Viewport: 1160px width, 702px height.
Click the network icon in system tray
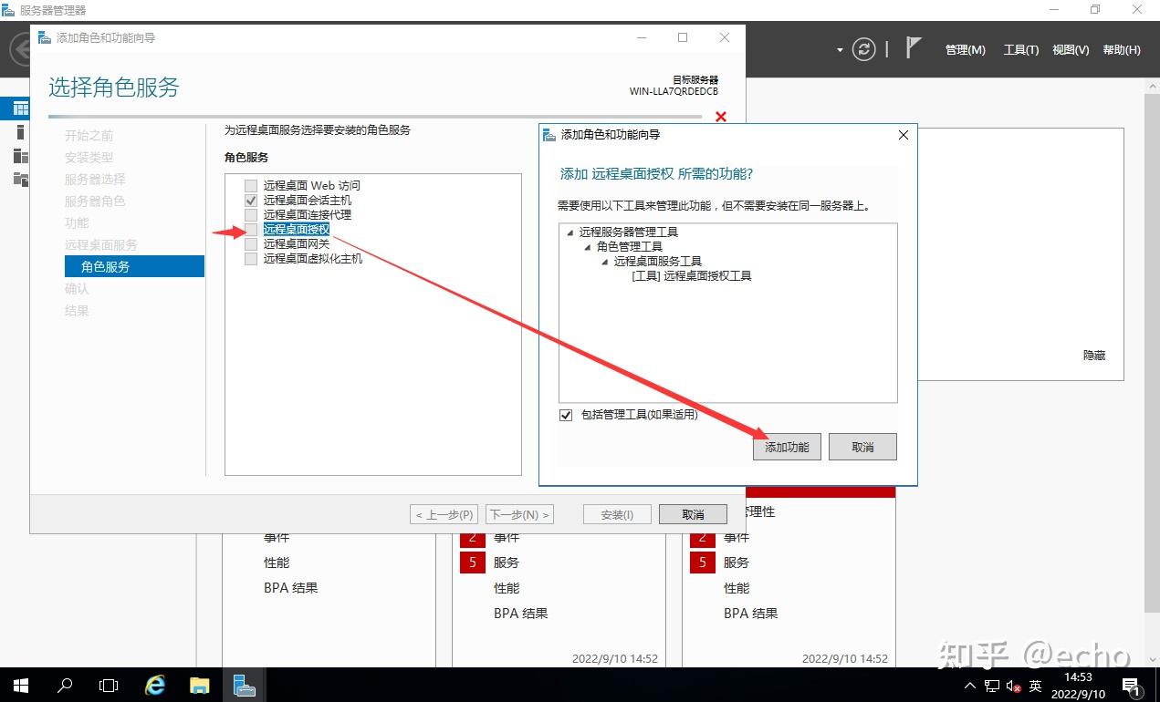click(x=990, y=685)
